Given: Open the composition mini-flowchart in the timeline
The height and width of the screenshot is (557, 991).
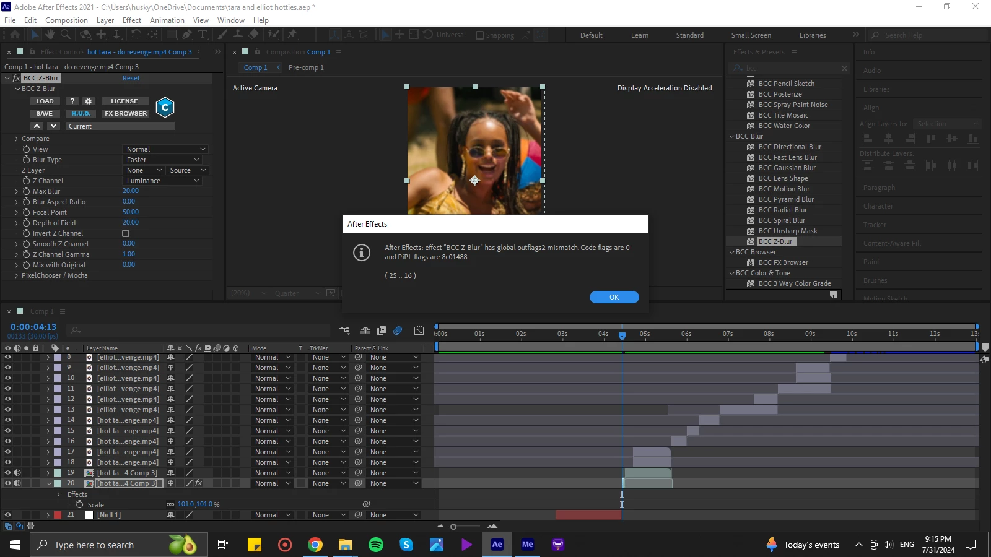Looking at the screenshot, I should 344,330.
